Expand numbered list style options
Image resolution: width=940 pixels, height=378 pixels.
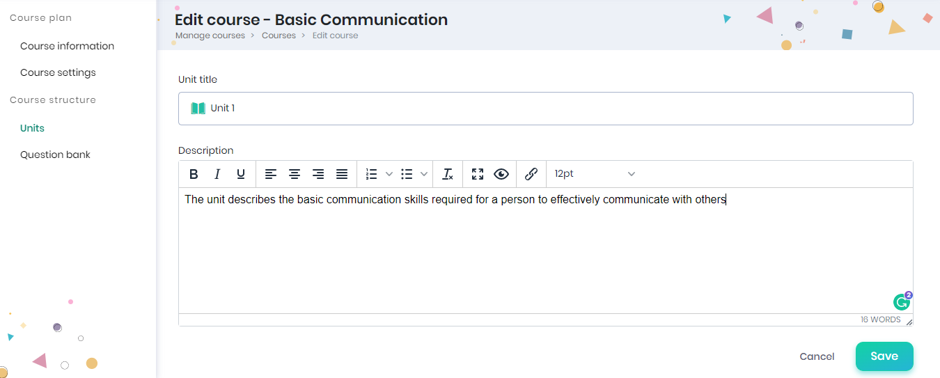coord(389,174)
